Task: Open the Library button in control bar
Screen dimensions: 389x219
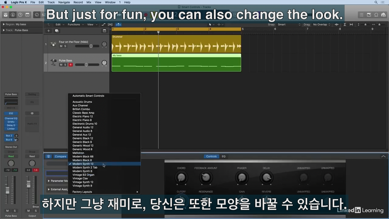Action: pyautogui.click(x=5, y=15)
